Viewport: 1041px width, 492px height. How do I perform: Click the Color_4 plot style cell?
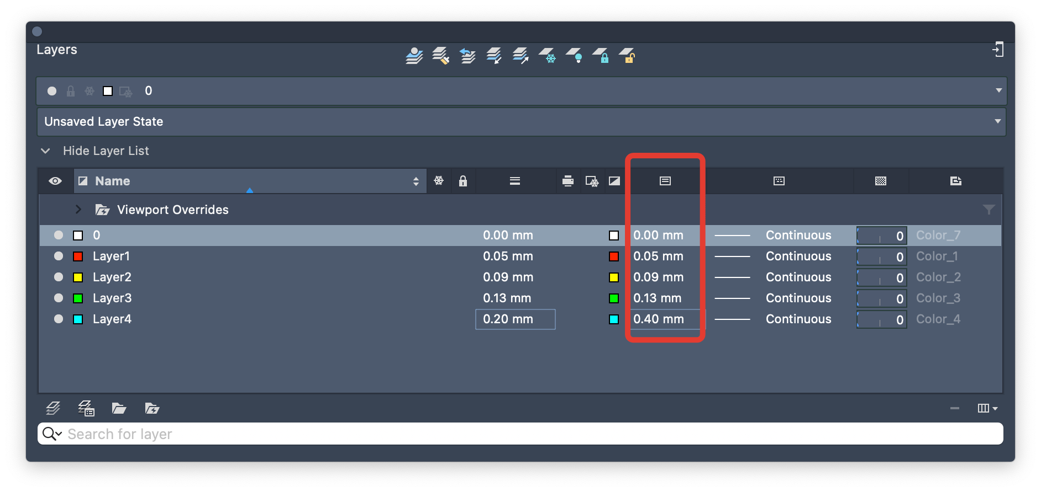click(938, 319)
